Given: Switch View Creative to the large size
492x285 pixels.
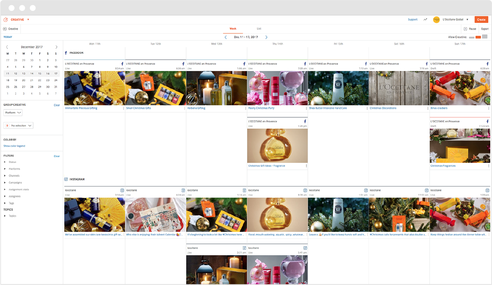Looking at the screenshot, I should coord(485,37).
